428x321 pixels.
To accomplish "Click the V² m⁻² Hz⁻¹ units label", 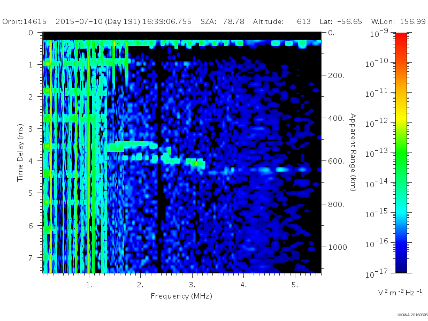I will (x=400, y=292).
